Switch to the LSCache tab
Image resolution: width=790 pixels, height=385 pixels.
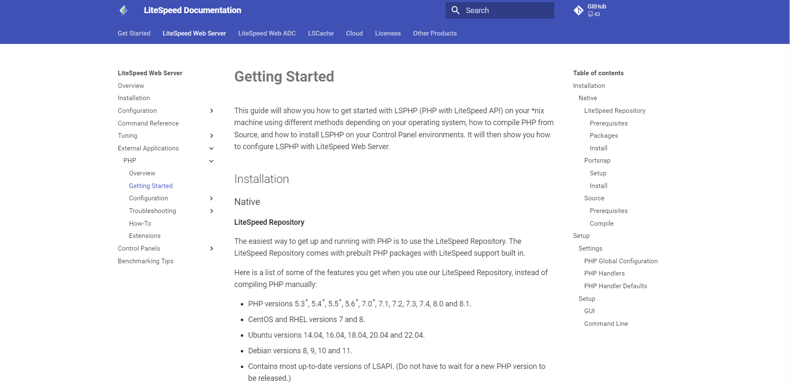pyautogui.click(x=321, y=33)
